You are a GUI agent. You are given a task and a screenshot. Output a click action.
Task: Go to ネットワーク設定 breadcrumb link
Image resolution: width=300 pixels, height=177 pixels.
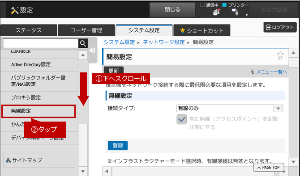[164, 42]
